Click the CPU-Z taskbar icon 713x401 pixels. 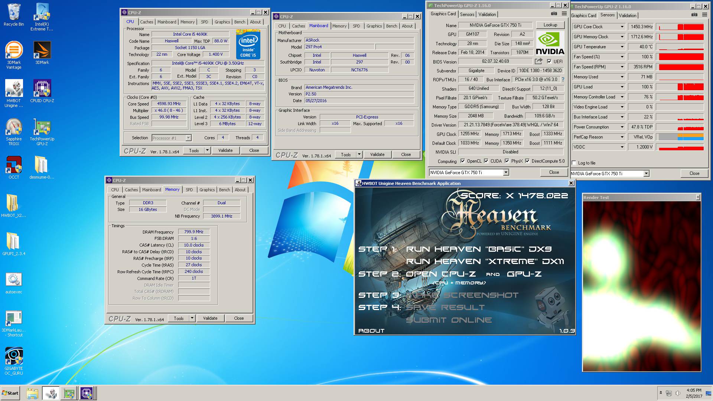pos(87,394)
